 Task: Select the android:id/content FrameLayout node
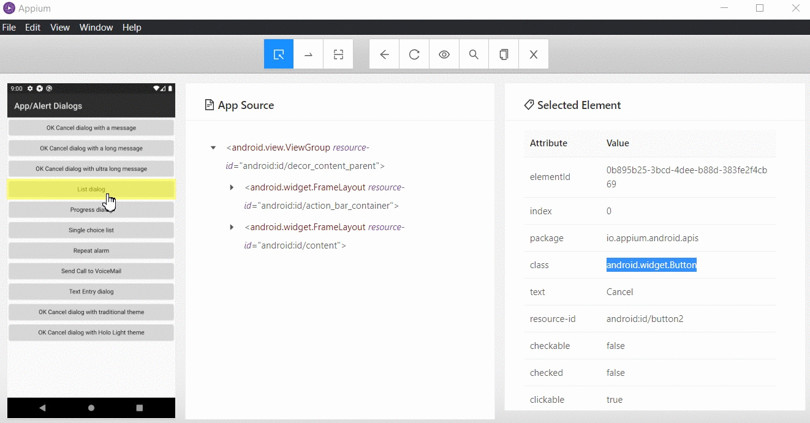pos(324,236)
